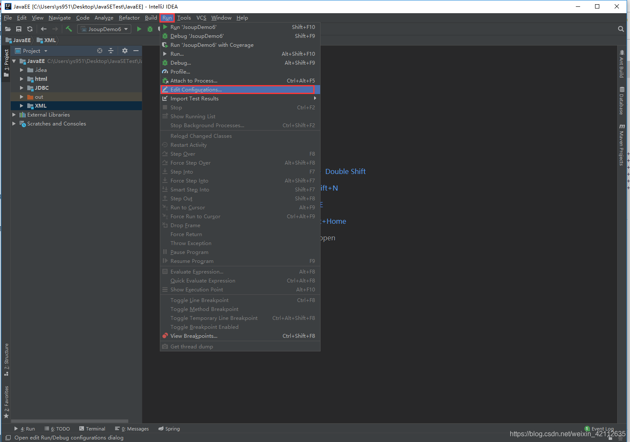Viewport: 630px width, 442px height.
Task: Expand the out folder arrow
Action: 22,97
